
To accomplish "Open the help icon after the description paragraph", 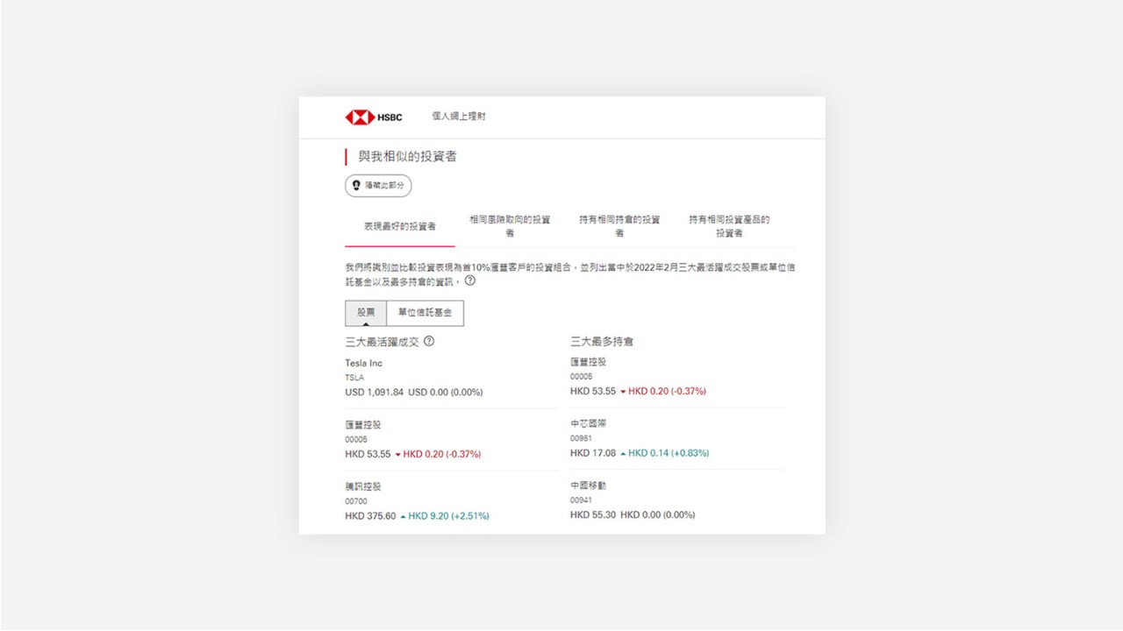I will click(x=470, y=281).
